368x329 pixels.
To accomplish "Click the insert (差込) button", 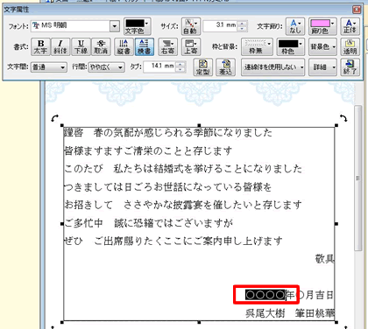I will click(x=225, y=67).
